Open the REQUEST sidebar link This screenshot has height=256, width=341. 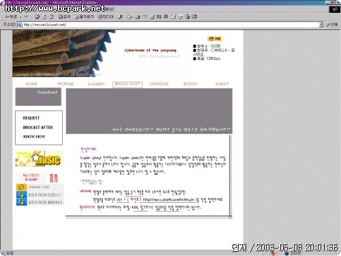31,118
